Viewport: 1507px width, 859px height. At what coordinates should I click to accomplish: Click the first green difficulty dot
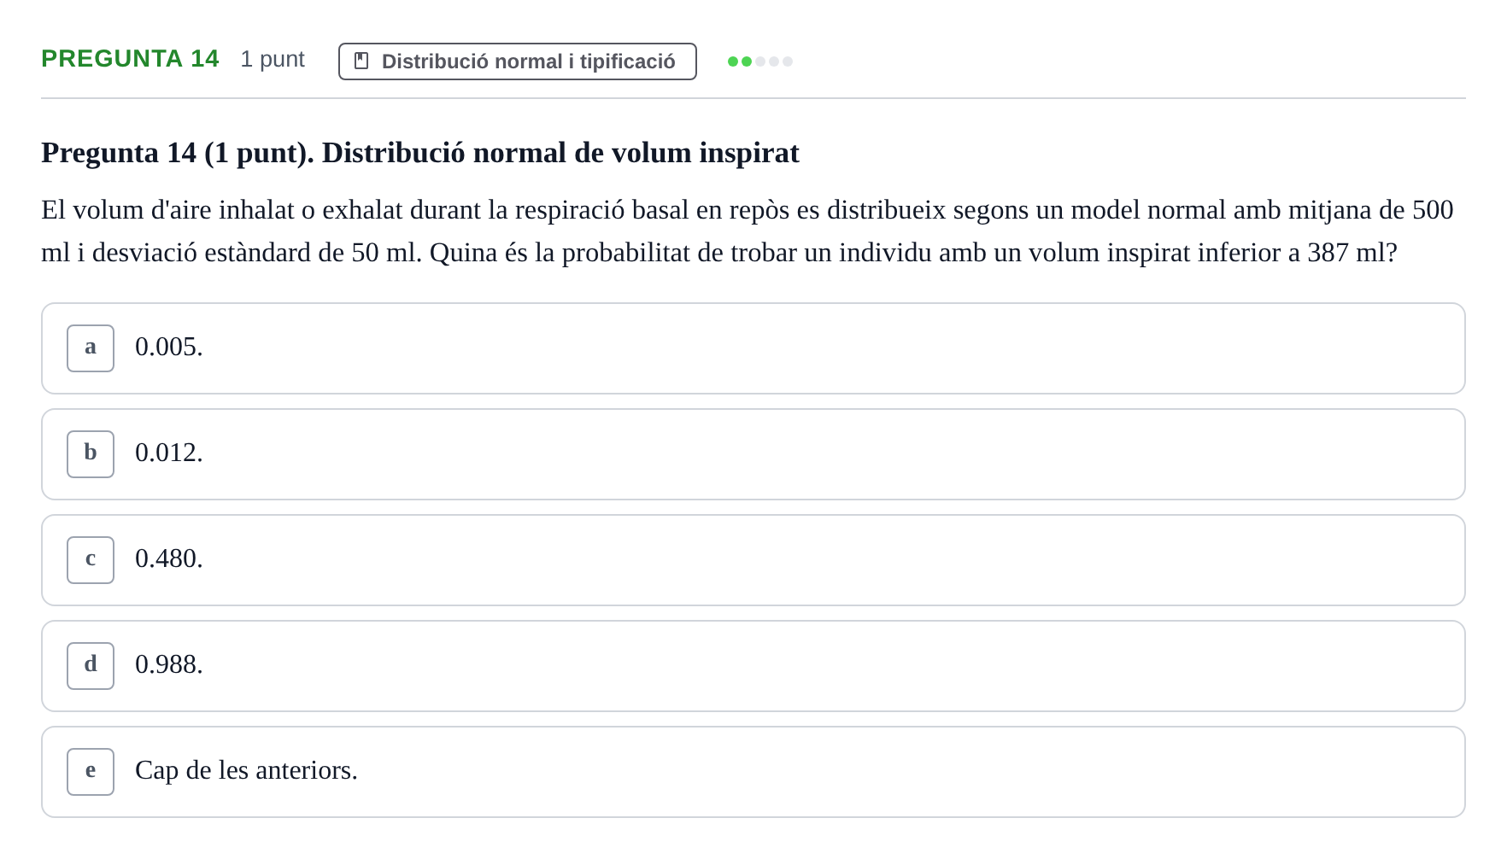[x=733, y=61]
